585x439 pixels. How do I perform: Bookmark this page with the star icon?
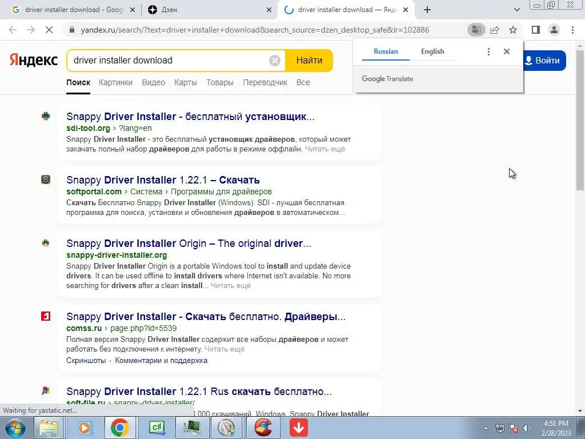click(513, 30)
